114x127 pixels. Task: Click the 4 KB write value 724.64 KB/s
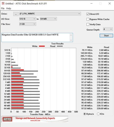click(86, 59)
